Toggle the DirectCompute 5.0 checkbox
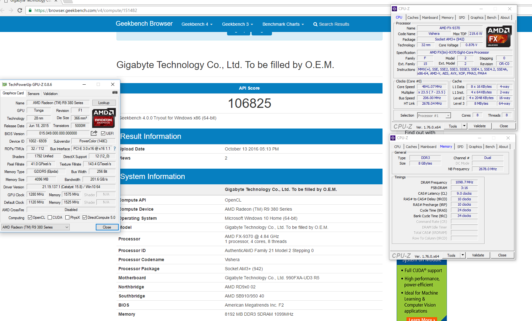 [84, 218]
